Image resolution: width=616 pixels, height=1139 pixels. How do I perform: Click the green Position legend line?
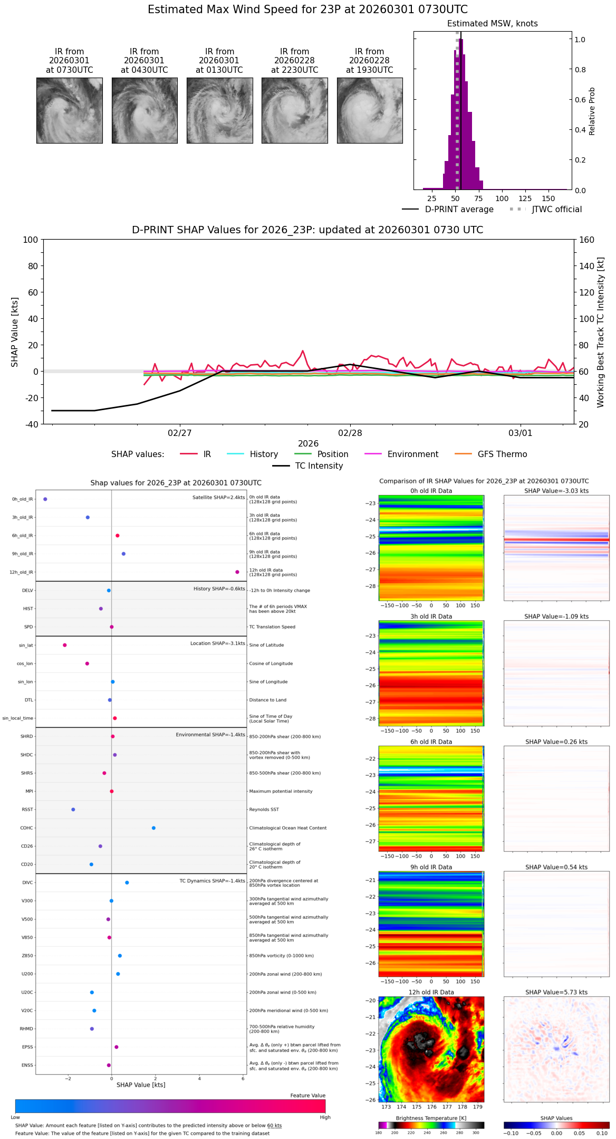tap(303, 454)
